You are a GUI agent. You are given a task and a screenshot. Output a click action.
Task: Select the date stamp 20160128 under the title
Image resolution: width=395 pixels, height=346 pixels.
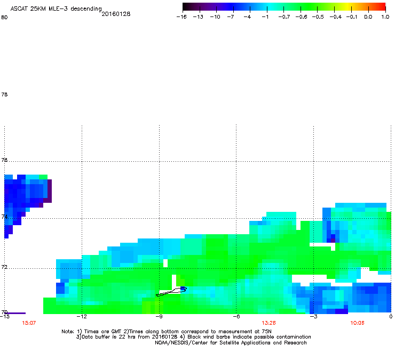[116, 14]
